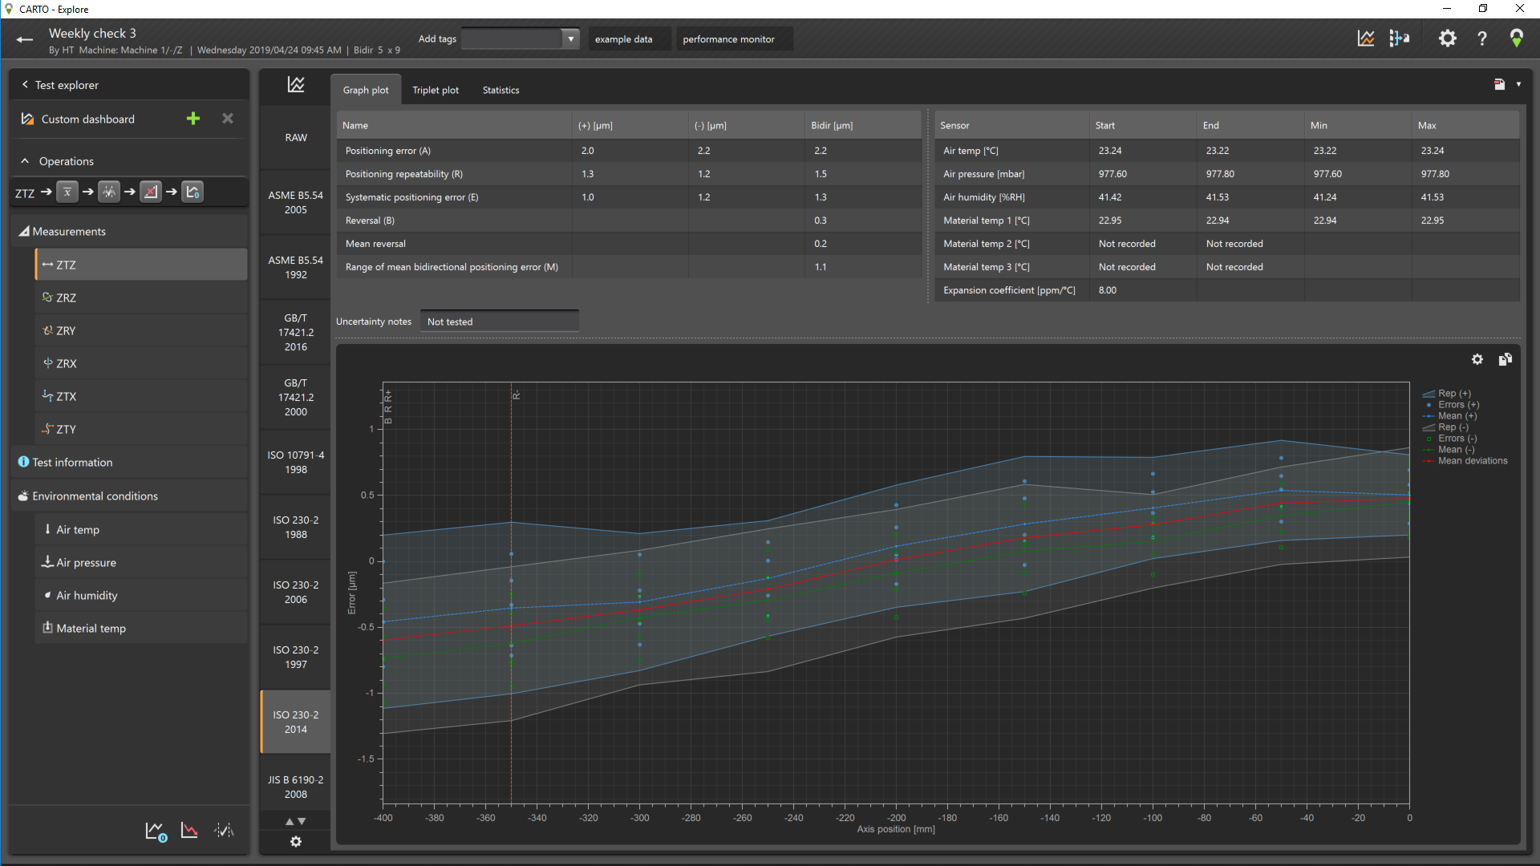Collapse the Operations section

tap(25, 161)
